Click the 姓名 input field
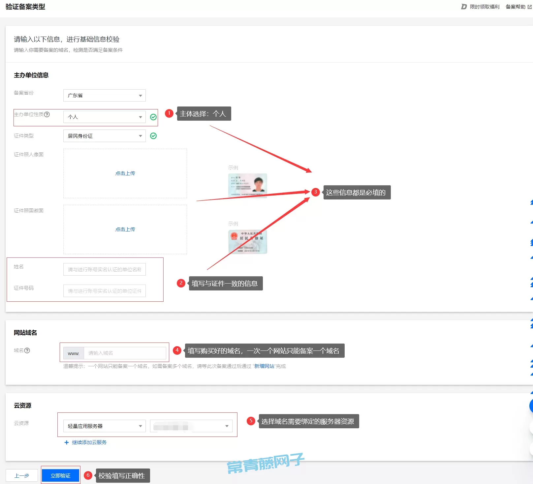This screenshot has height=484, width=533. point(104,270)
